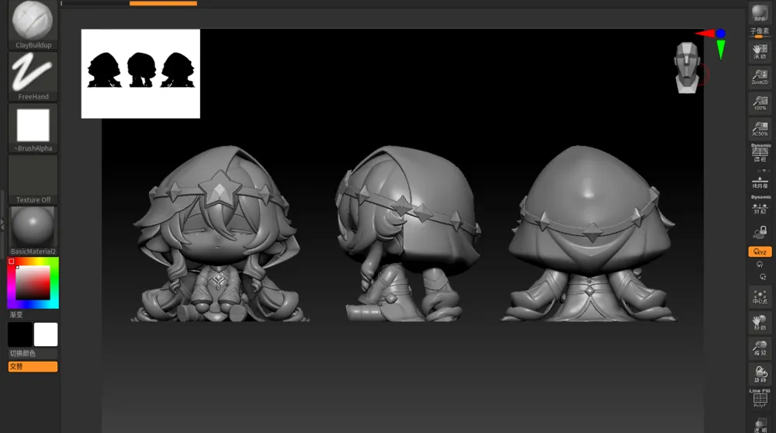The height and width of the screenshot is (433, 776).
Task: Click the Zoom2D icon
Action: (x=760, y=77)
